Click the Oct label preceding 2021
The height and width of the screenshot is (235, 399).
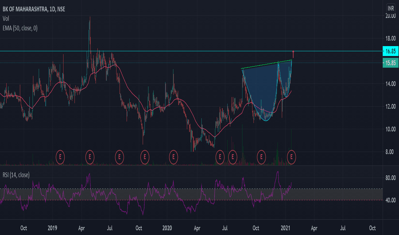click(x=256, y=228)
